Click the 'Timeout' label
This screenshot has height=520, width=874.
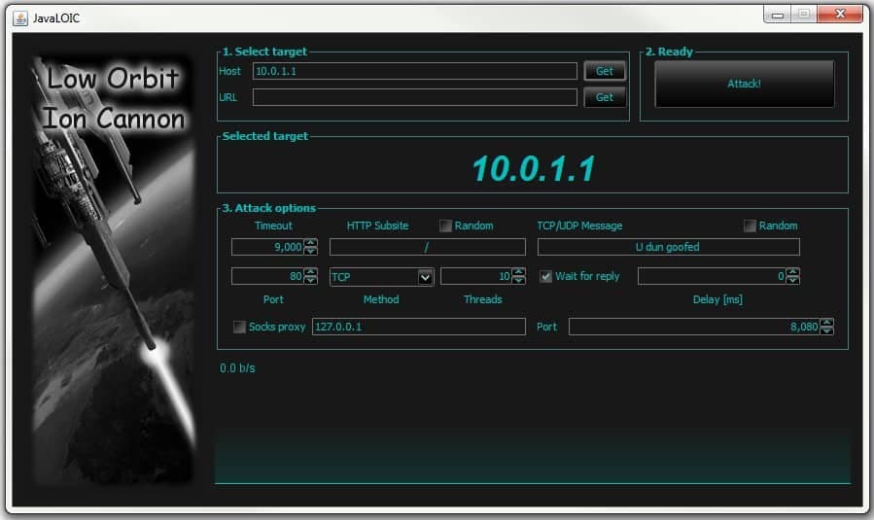click(273, 225)
